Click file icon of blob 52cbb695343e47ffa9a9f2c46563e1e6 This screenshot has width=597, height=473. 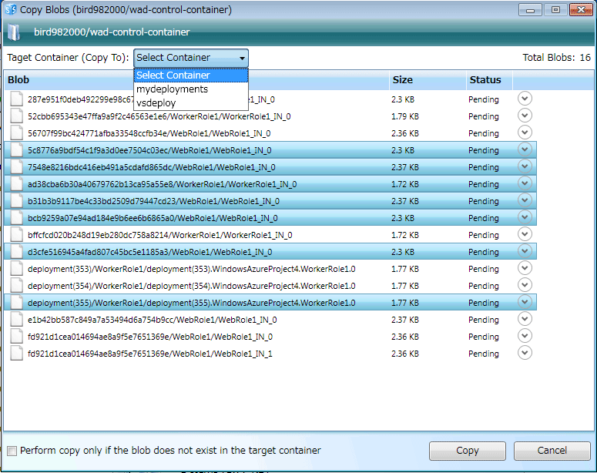tap(16, 116)
